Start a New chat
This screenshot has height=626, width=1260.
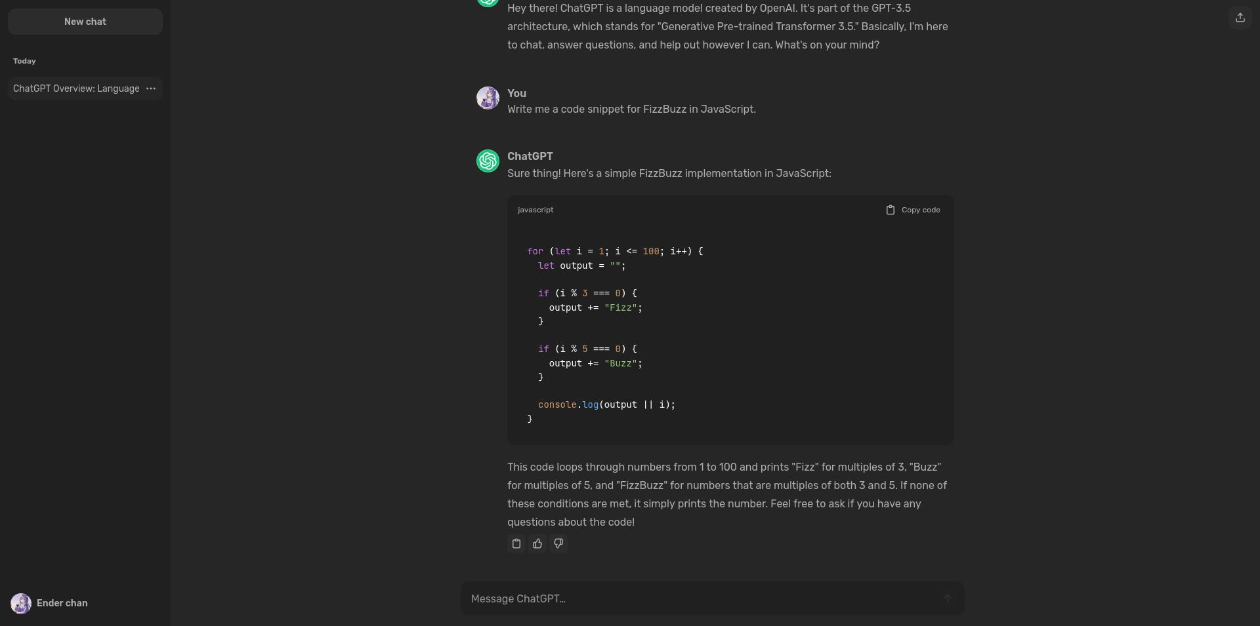click(85, 22)
